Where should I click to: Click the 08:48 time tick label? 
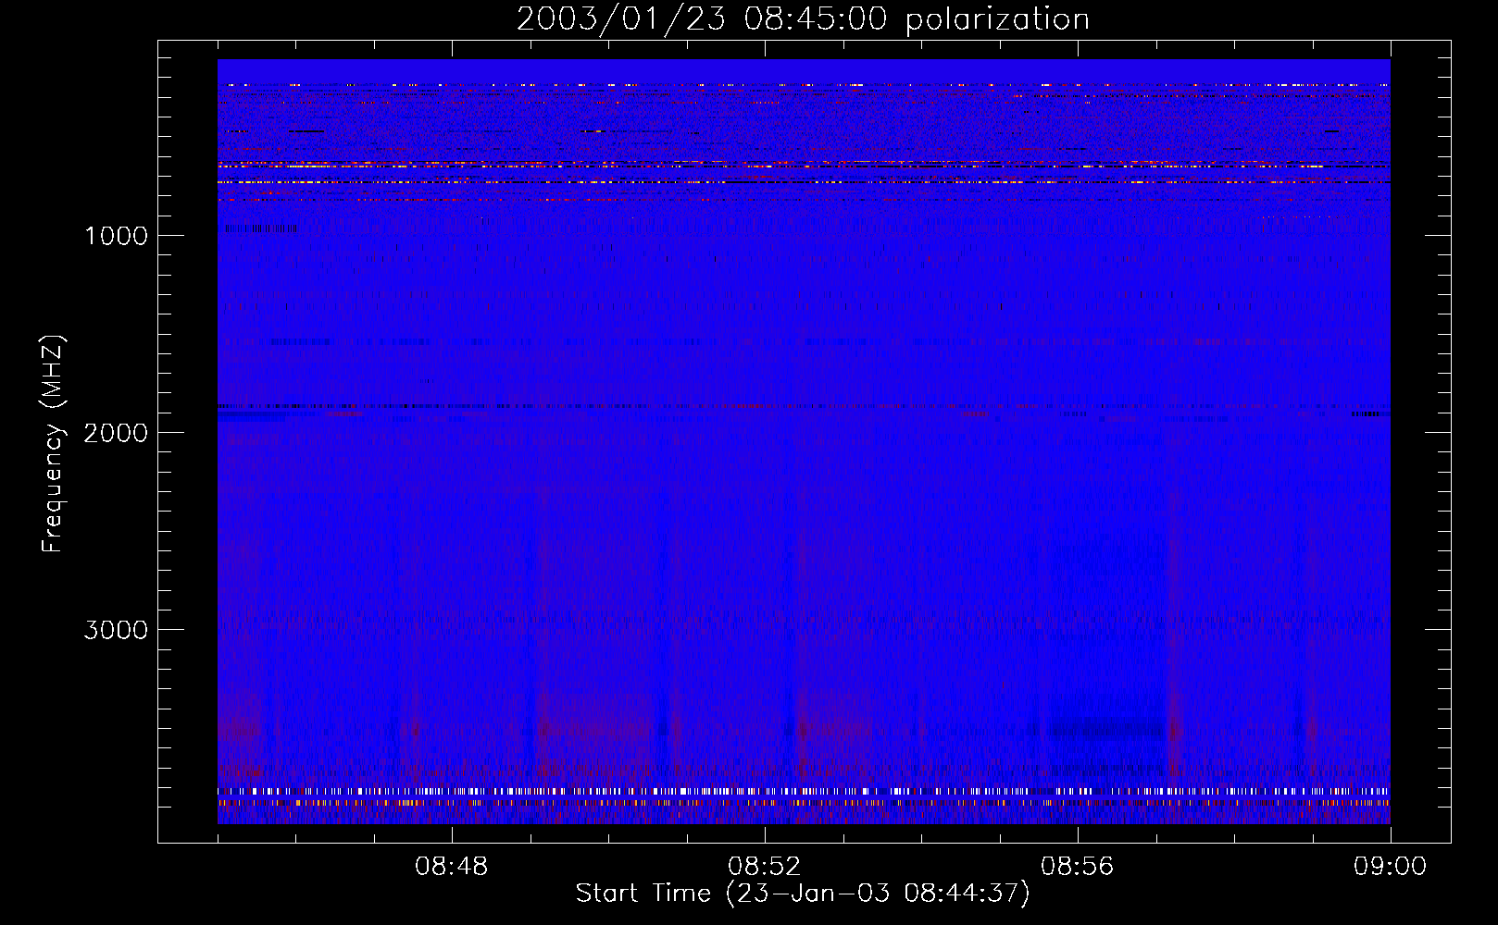coord(452,868)
